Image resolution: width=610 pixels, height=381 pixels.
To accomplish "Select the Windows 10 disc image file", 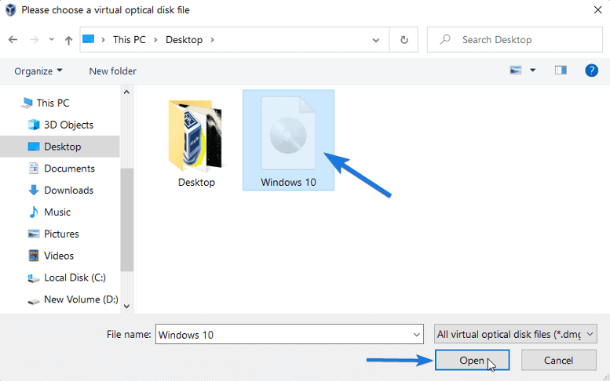I will click(x=288, y=140).
